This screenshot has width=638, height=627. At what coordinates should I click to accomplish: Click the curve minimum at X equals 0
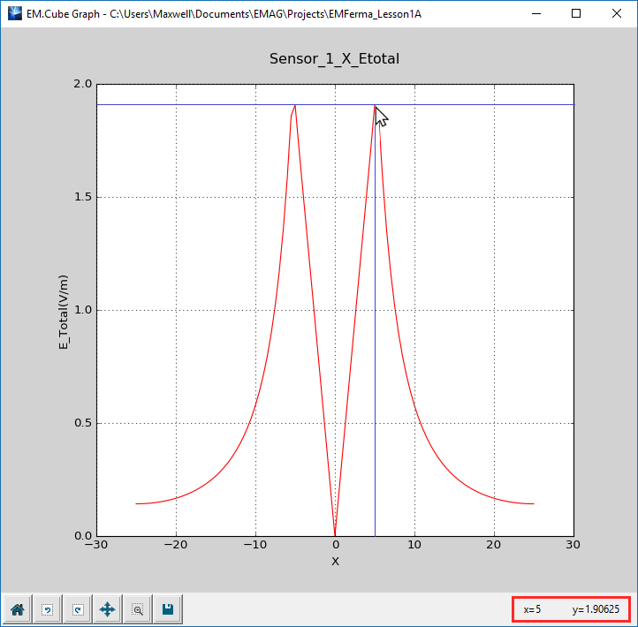click(x=335, y=534)
